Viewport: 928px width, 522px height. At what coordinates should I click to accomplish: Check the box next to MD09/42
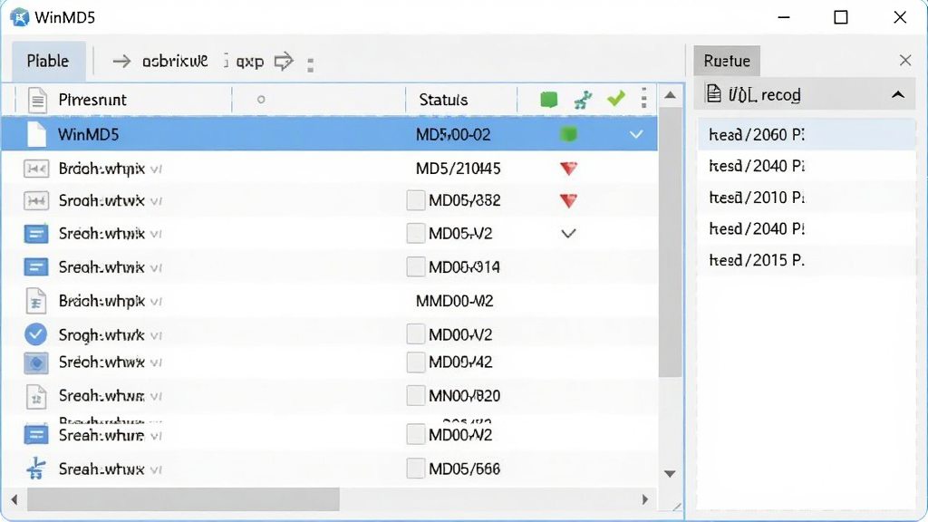(x=415, y=362)
